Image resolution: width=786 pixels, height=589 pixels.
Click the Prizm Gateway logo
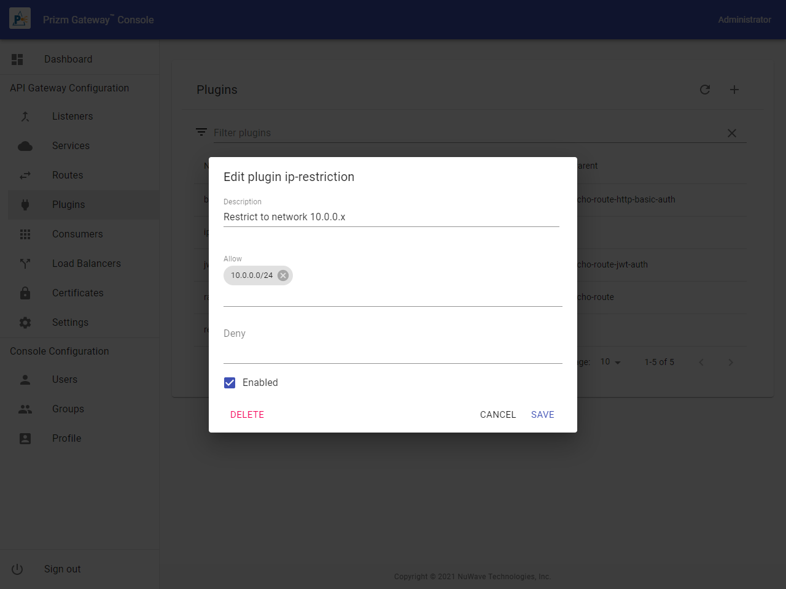(20, 20)
